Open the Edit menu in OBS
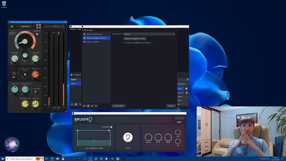Screen dimensions: 286x161 pos(80,29)
